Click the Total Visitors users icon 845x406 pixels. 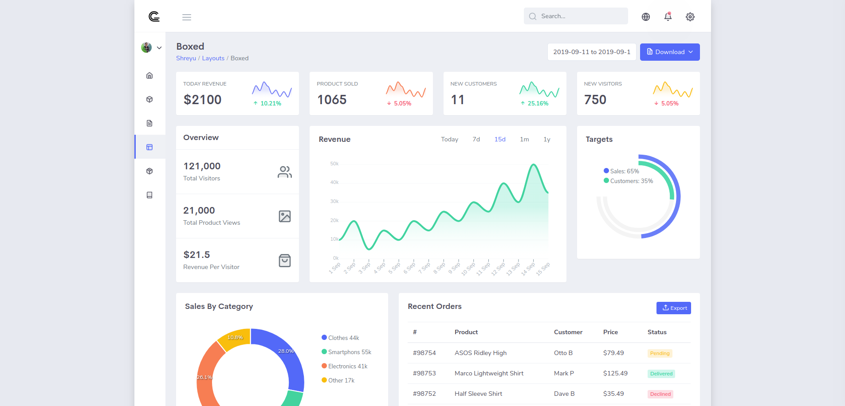tap(285, 172)
